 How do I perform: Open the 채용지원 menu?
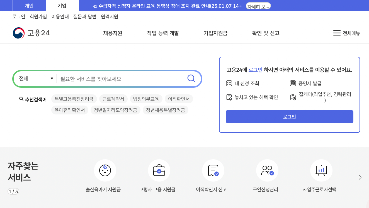point(113,33)
